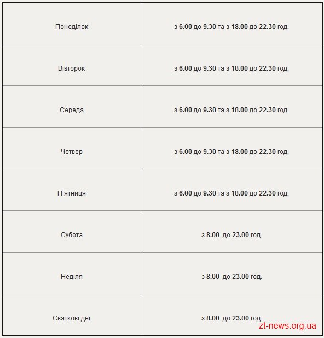This screenshot has height=338, width=324.
Task: Select Святкові дні hours text
Action: (x=232, y=318)
